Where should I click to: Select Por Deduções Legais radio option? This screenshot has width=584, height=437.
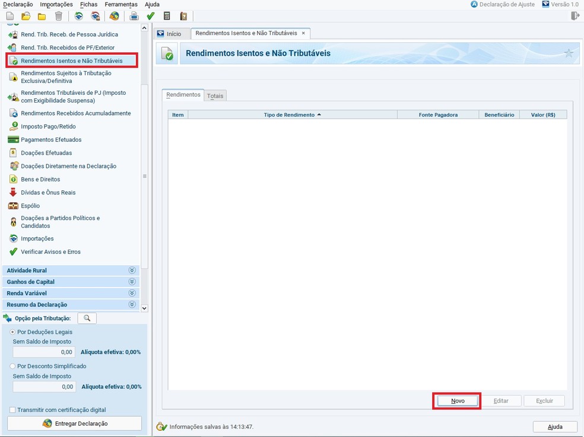[x=12, y=331]
